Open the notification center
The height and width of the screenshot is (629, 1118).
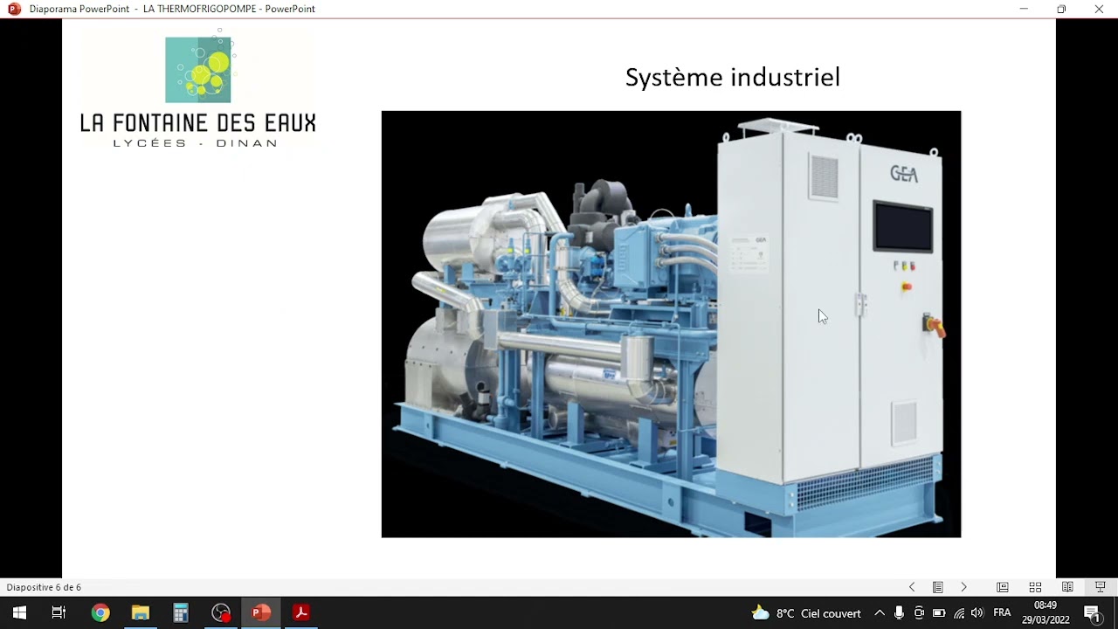pyautogui.click(x=1092, y=613)
